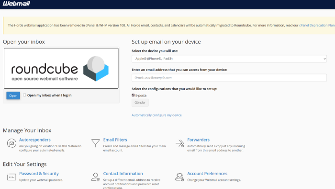Click the Webmail logo in header
This screenshot has width=335, height=189.
pyautogui.click(x=16, y=3)
